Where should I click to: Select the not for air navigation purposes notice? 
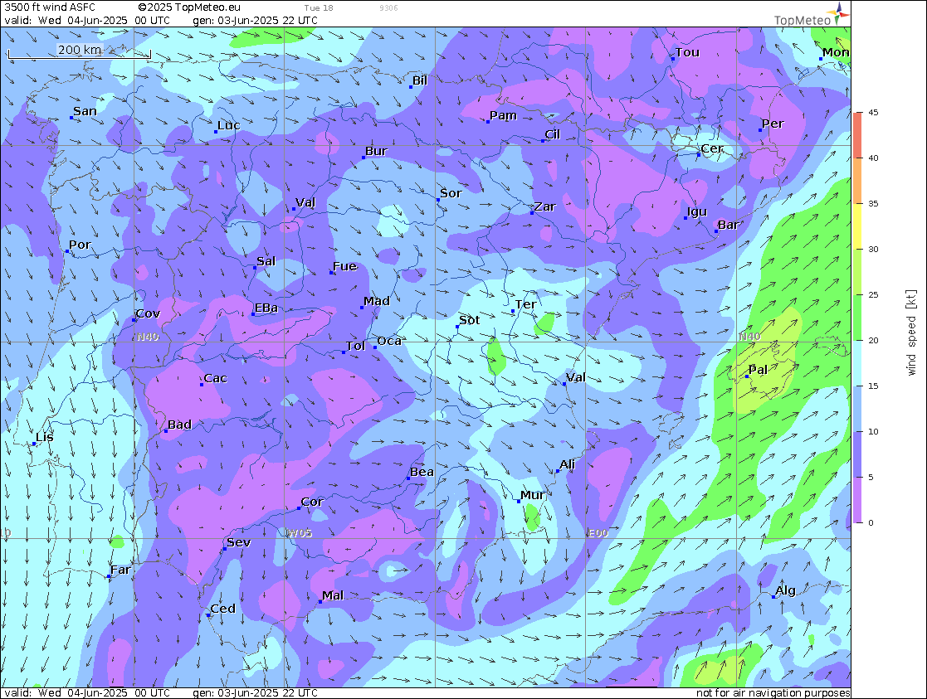773,692
